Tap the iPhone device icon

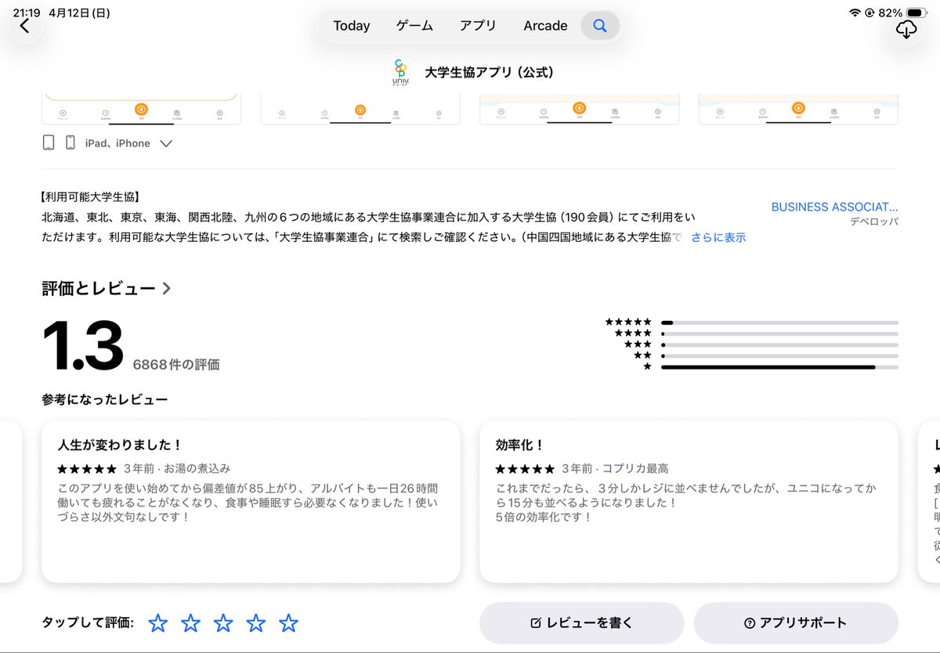click(70, 143)
